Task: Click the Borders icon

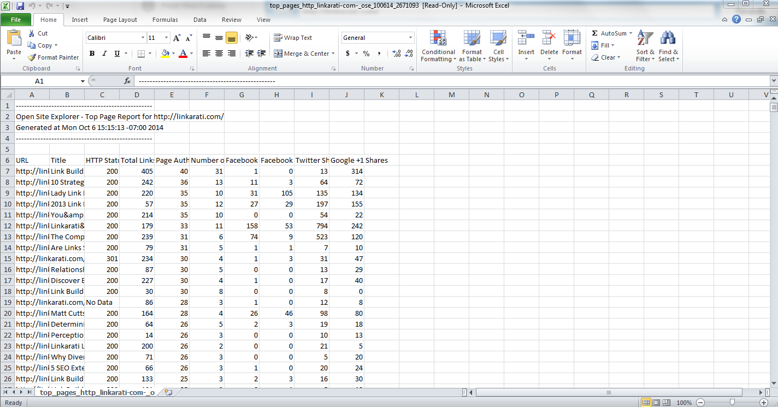Action: 142,54
